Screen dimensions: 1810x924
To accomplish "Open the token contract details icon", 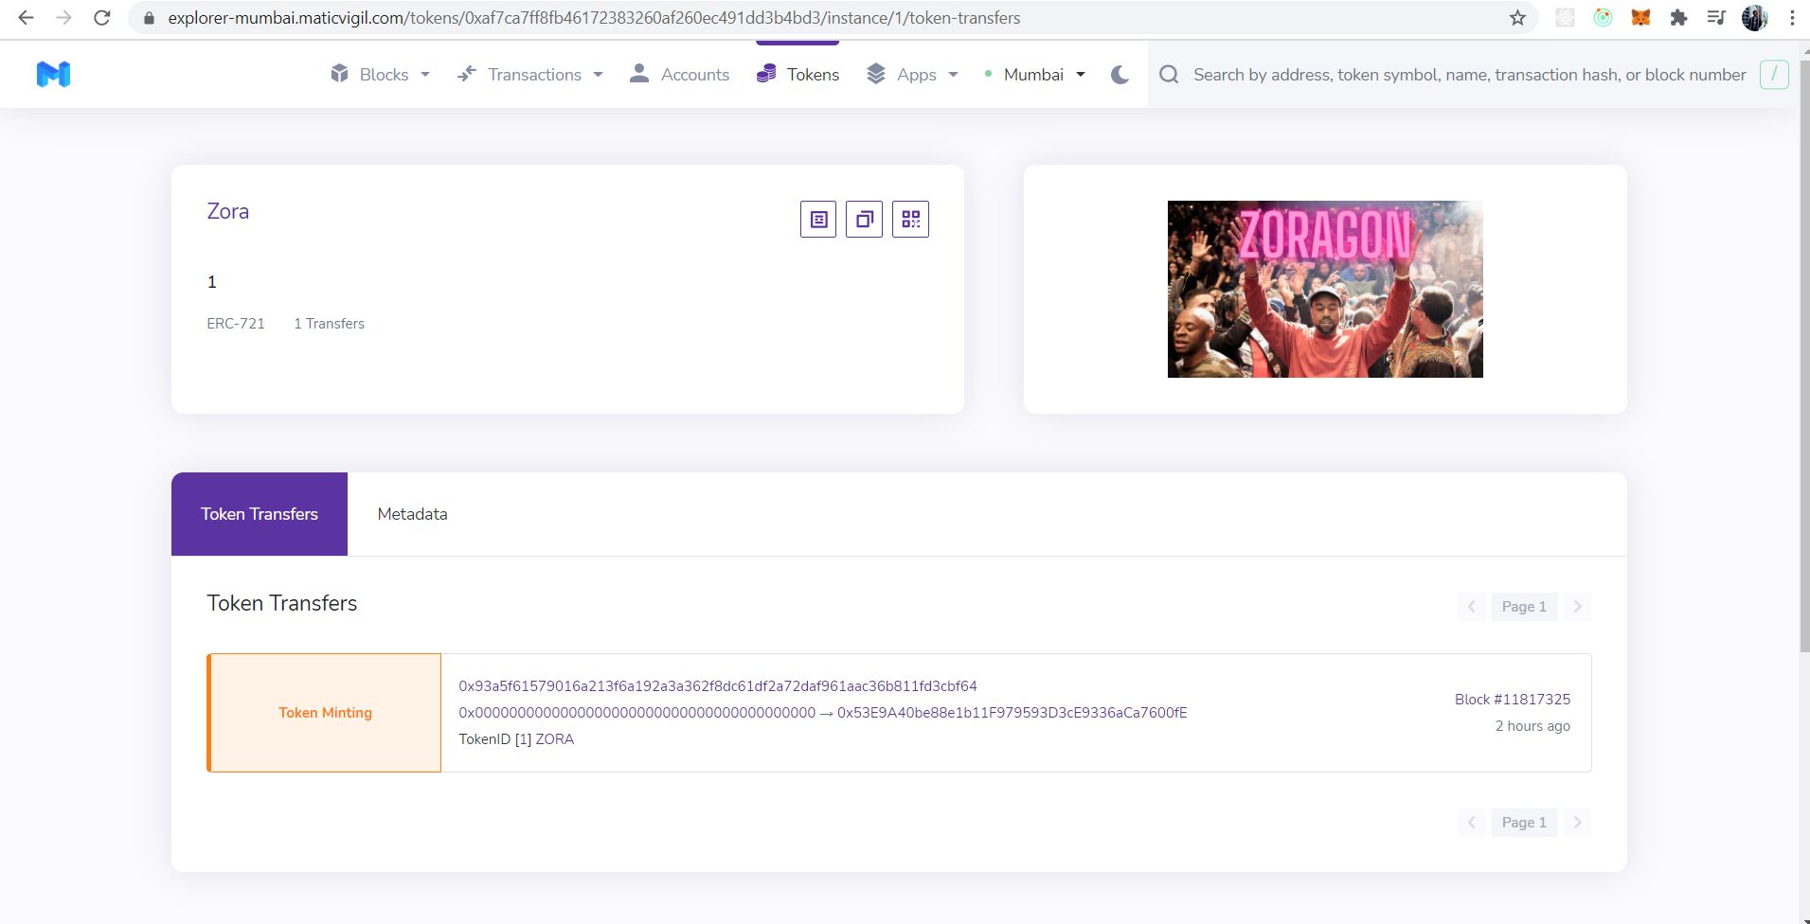I will [818, 220].
